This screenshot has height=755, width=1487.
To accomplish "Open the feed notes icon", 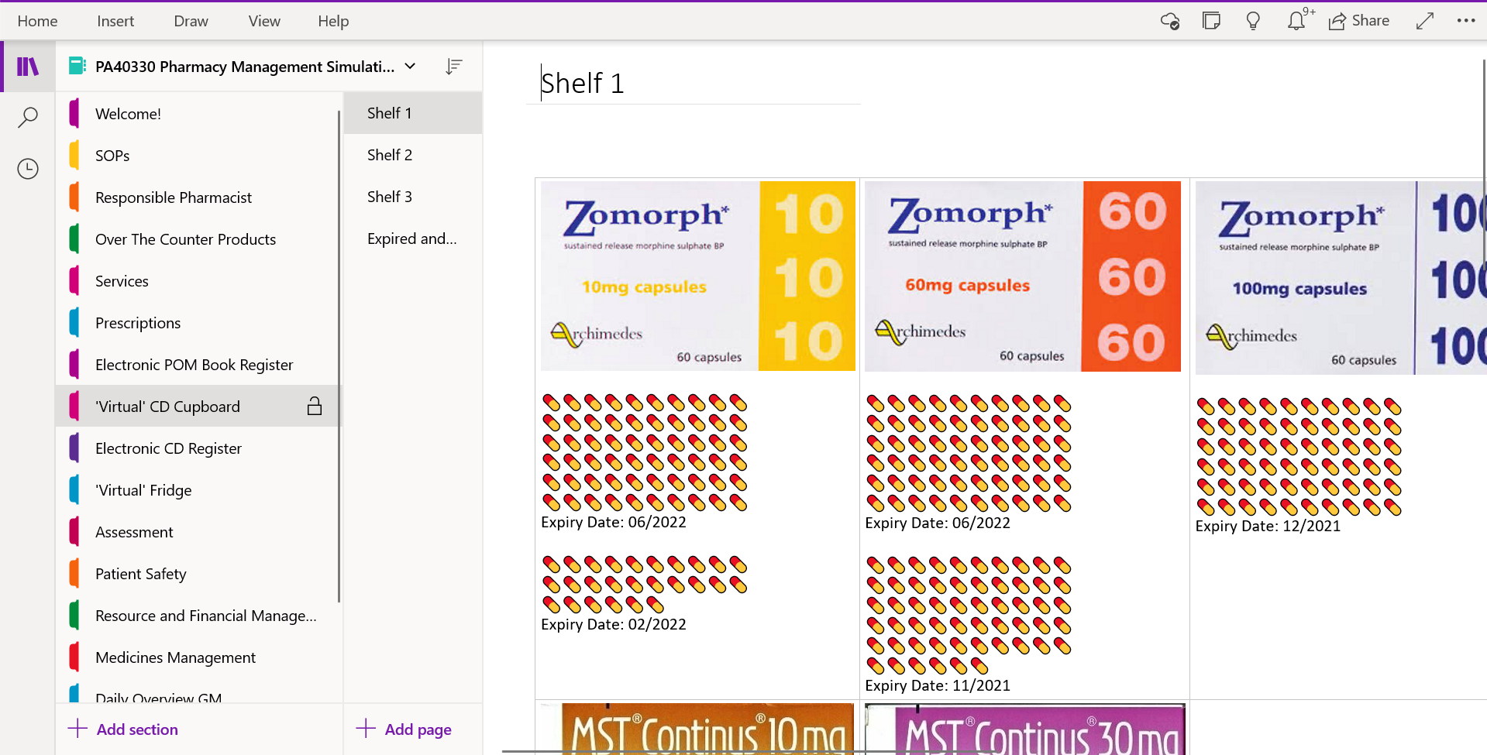I will coord(1211,21).
